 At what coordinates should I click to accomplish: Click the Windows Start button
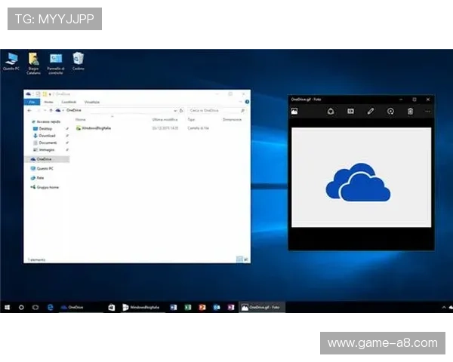coord(8,308)
